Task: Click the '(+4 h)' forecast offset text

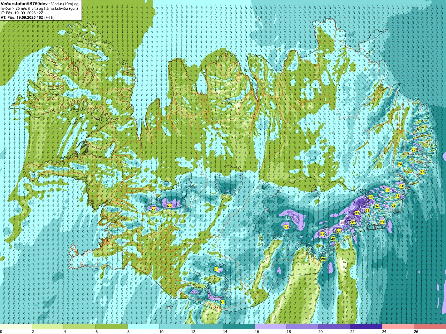Action: (x=50, y=17)
